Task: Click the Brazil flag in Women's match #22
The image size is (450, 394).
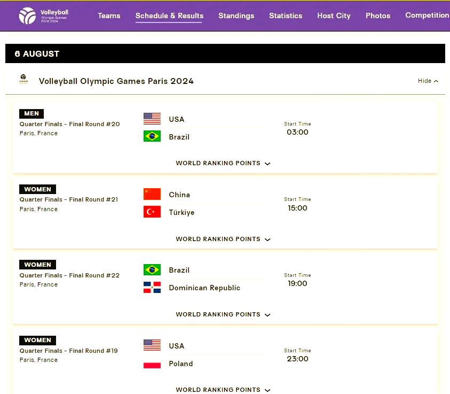Action: point(152,269)
